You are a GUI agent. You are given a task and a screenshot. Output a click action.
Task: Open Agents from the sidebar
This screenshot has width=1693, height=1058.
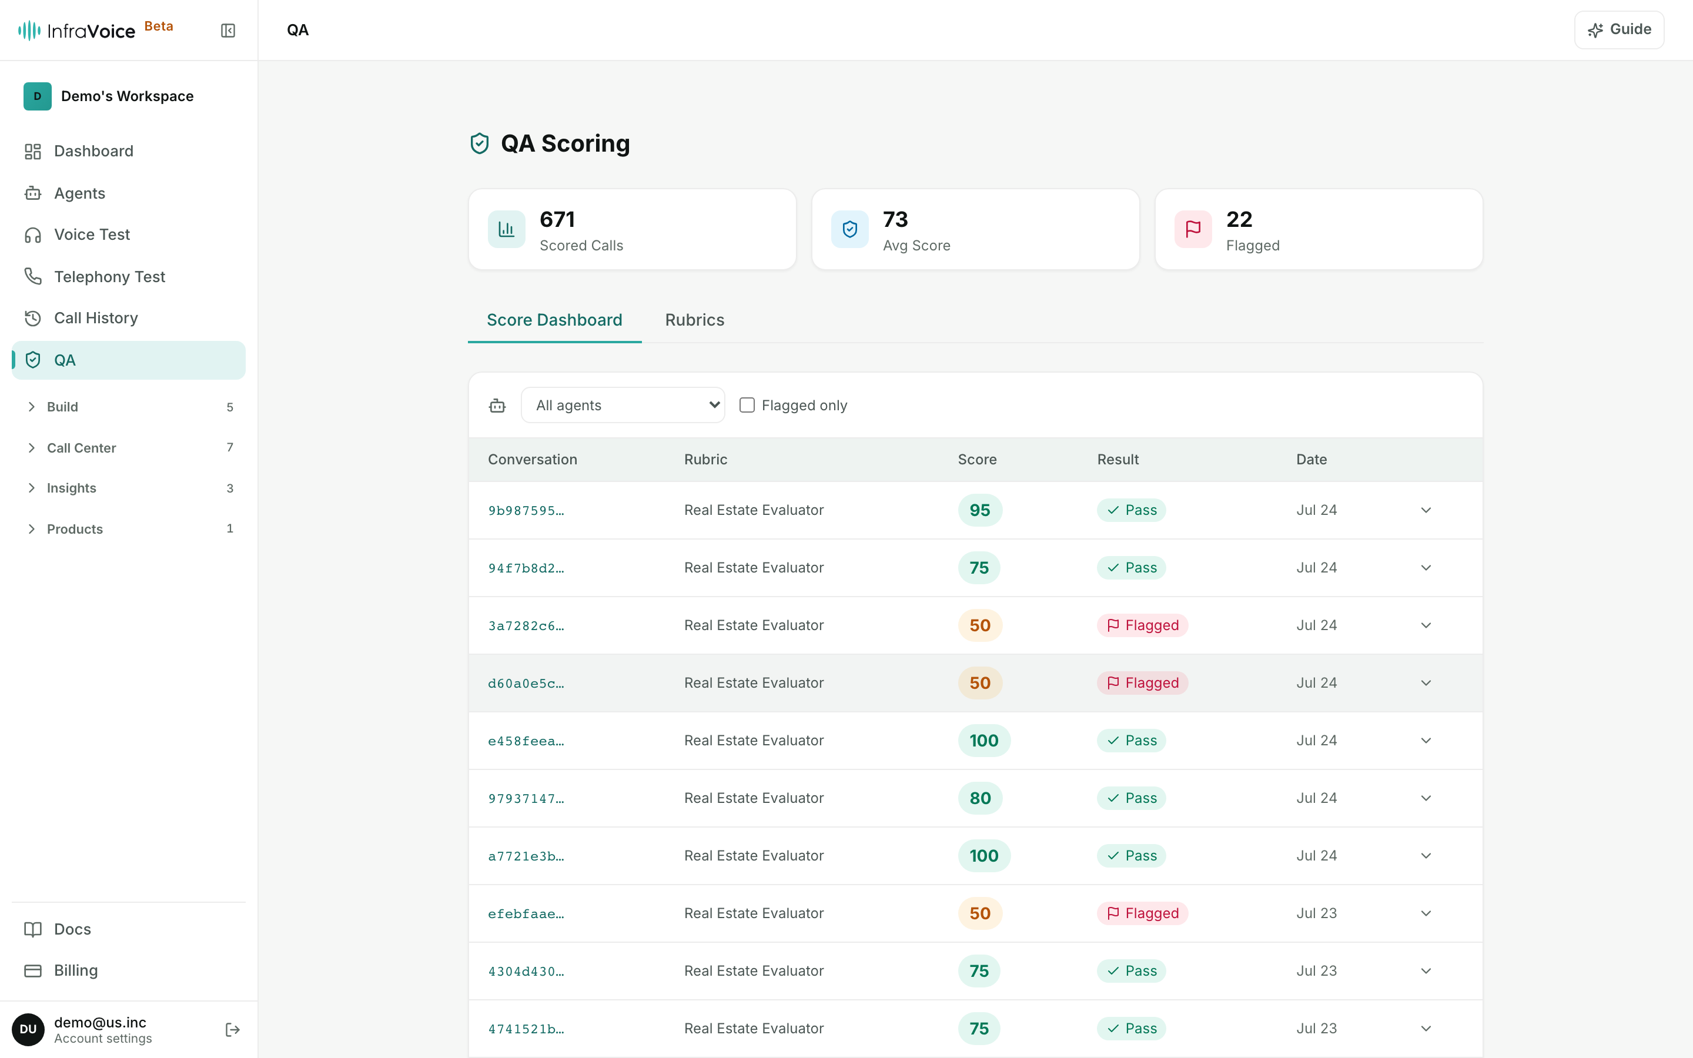pos(129,193)
